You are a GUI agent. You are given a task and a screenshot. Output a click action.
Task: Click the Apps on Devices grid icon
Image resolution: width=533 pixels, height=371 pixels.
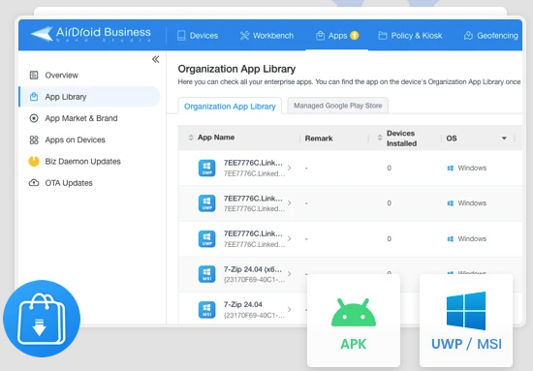pyautogui.click(x=34, y=139)
